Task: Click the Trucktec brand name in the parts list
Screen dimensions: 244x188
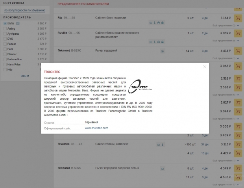Action: [x=63, y=144]
